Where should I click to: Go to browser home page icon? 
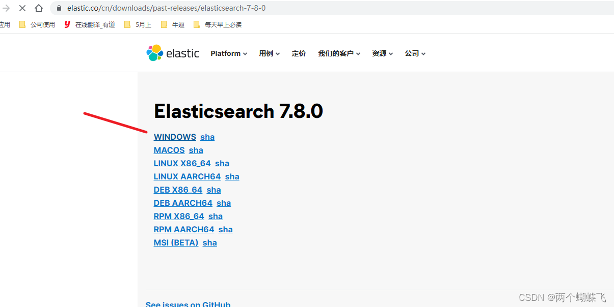(39, 8)
